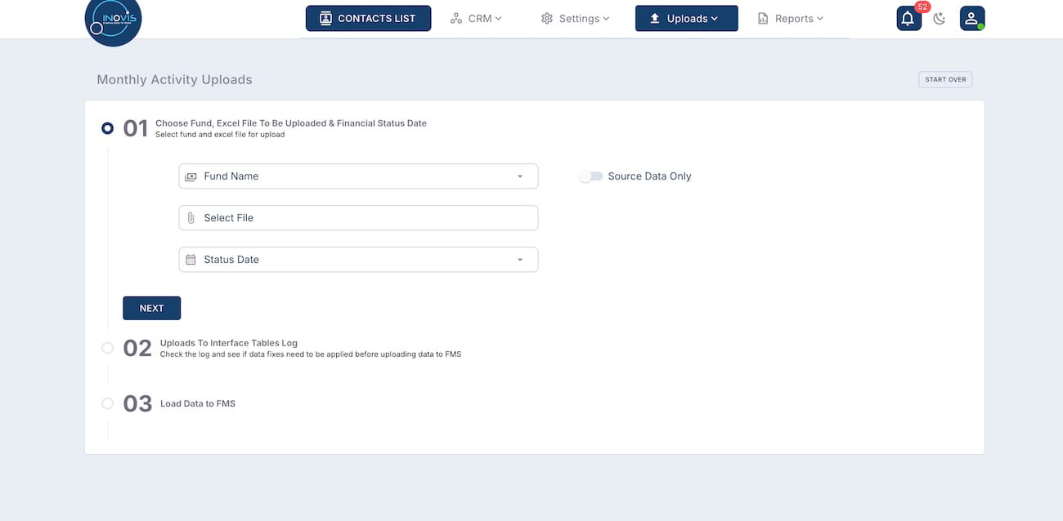Open the user profile icon

971,19
